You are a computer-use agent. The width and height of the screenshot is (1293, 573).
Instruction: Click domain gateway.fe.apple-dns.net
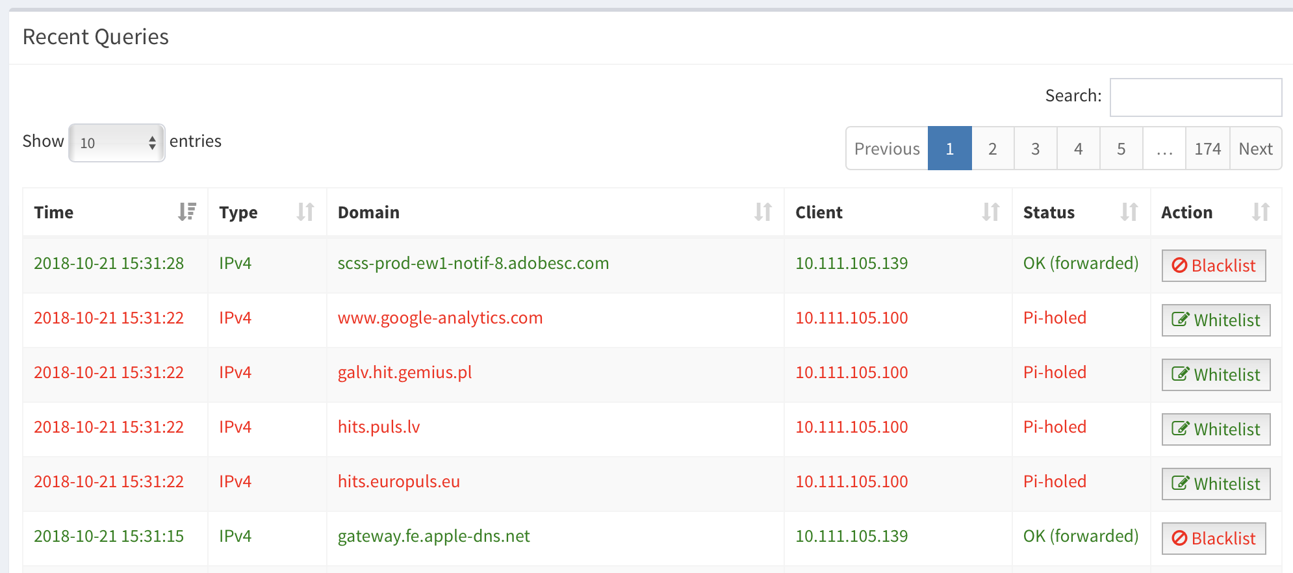pos(434,536)
